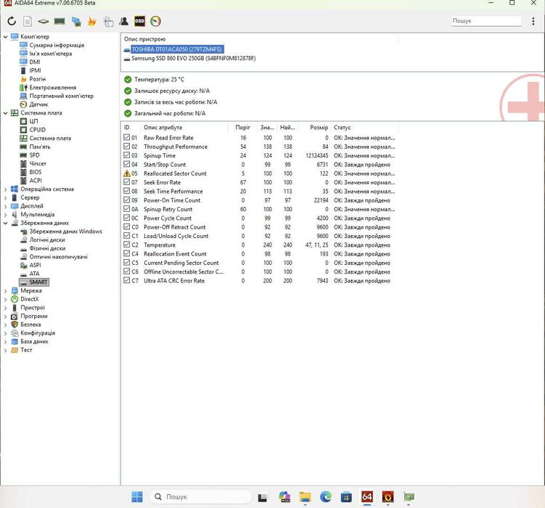
Task: Sort by the ID column header
Action: click(x=131, y=128)
